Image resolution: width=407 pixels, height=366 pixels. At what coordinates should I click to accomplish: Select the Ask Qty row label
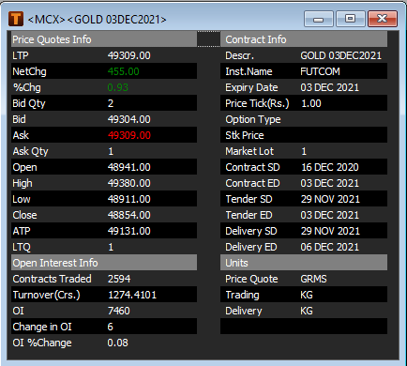[30, 151]
